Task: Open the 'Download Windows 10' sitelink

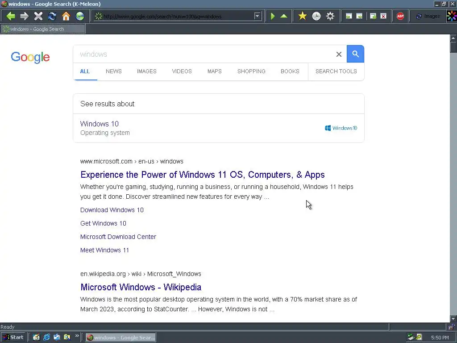Action: (x=112, y=210)
